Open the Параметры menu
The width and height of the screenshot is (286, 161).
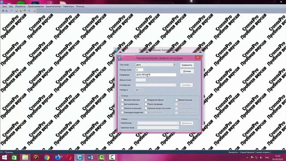(x=68, y=6)
